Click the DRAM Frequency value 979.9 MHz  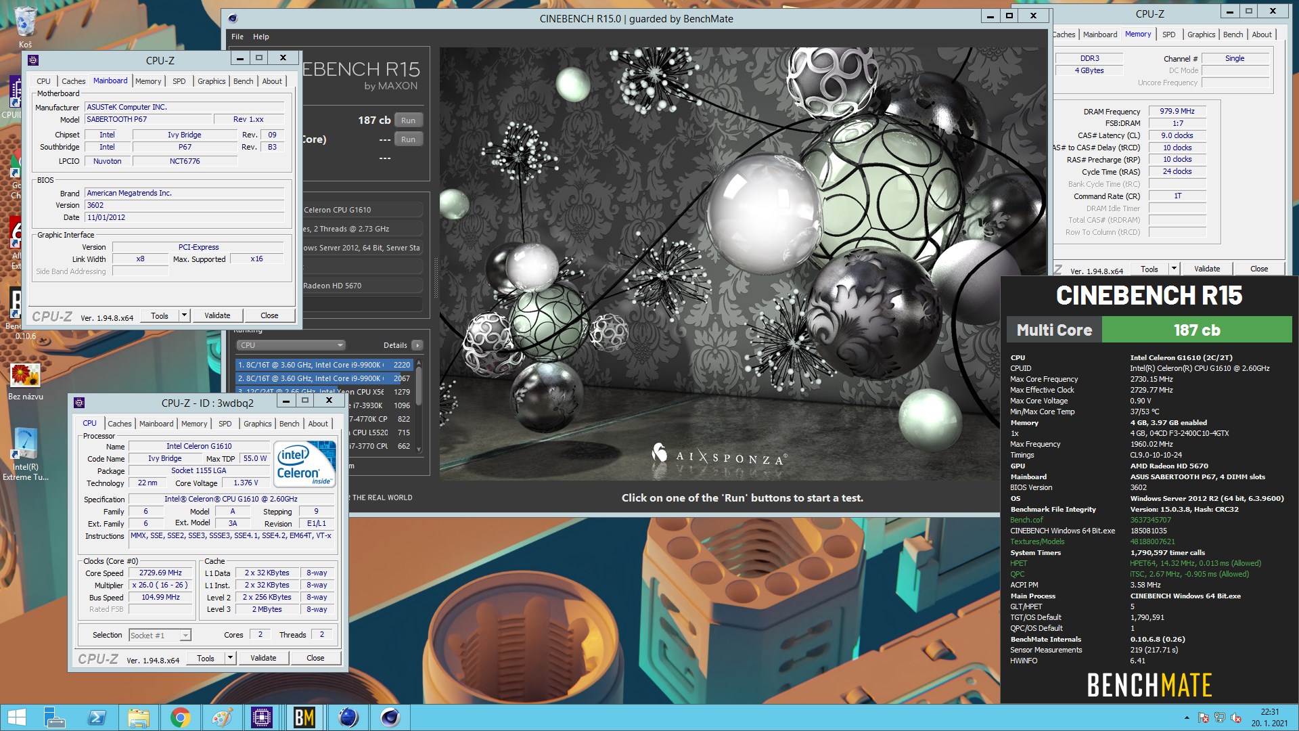[1177, 111]
